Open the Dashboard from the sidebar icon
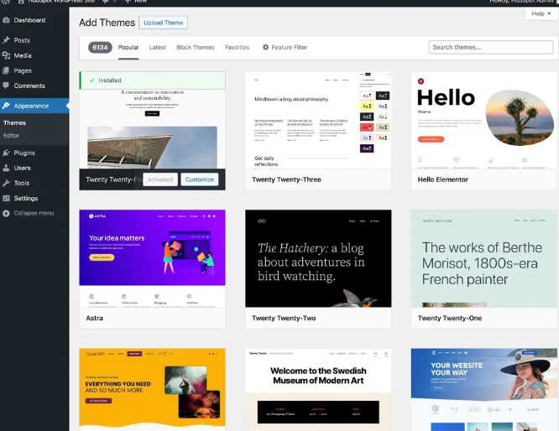Viewport: 559px width, 431px height. 7,20
